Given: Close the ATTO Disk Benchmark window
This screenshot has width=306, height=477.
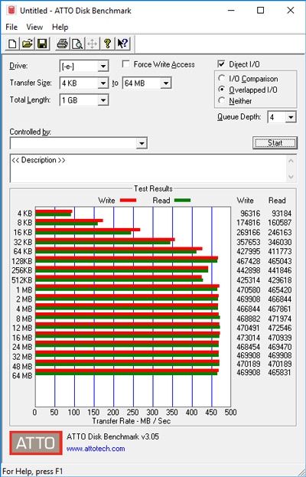Looking at the screenshot, I should point(291,11).
